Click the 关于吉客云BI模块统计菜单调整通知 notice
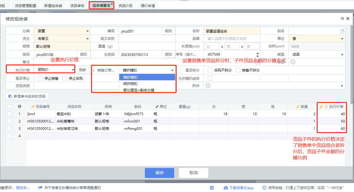 [73, 188]
